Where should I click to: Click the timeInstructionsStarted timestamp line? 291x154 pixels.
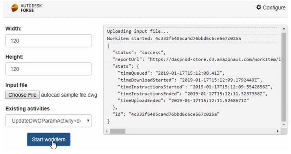point(195,87)
